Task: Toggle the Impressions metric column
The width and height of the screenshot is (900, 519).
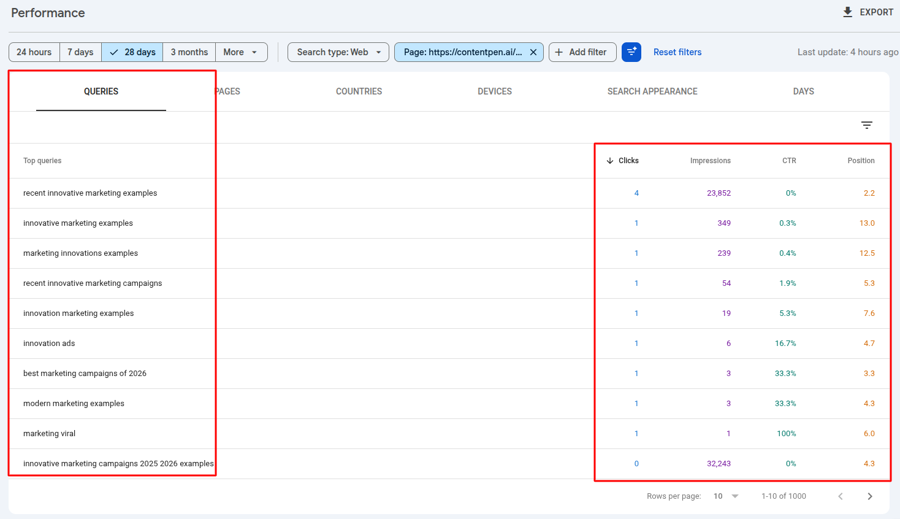Action: tap(710, 160)
